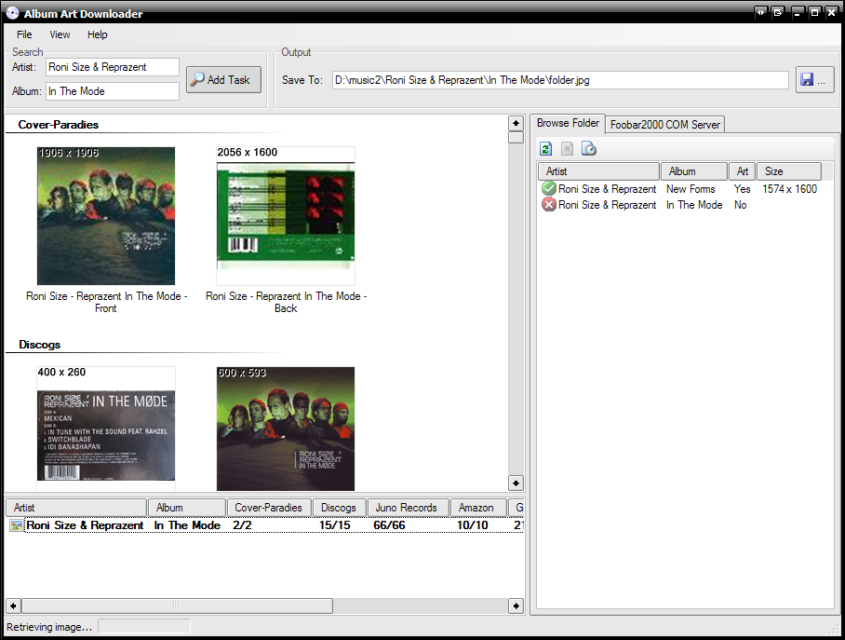Select the 1906 x 1906 front cover thumbnail
The width and height of the screenshot is (845, 640).
tap(106, 216)
